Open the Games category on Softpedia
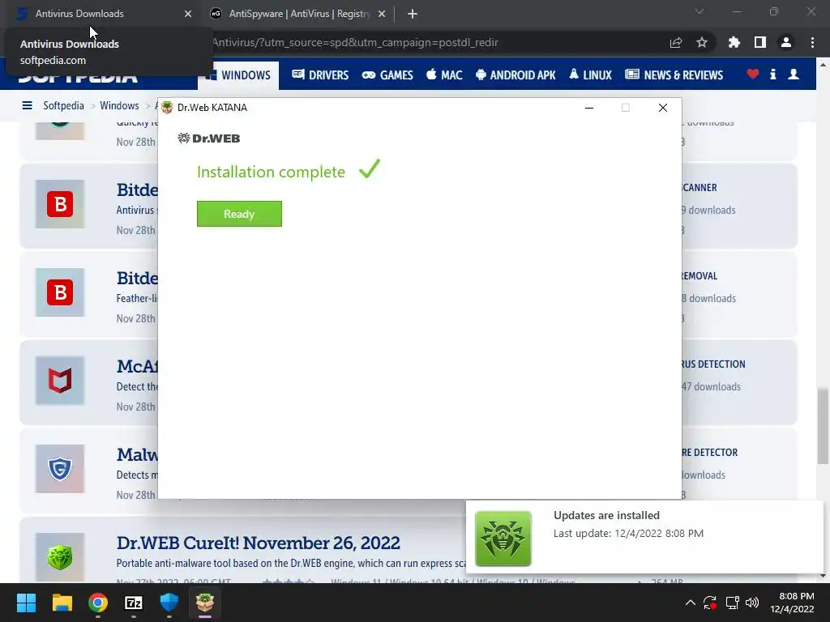This screenshot has width=830, height=622. [387, 75]
